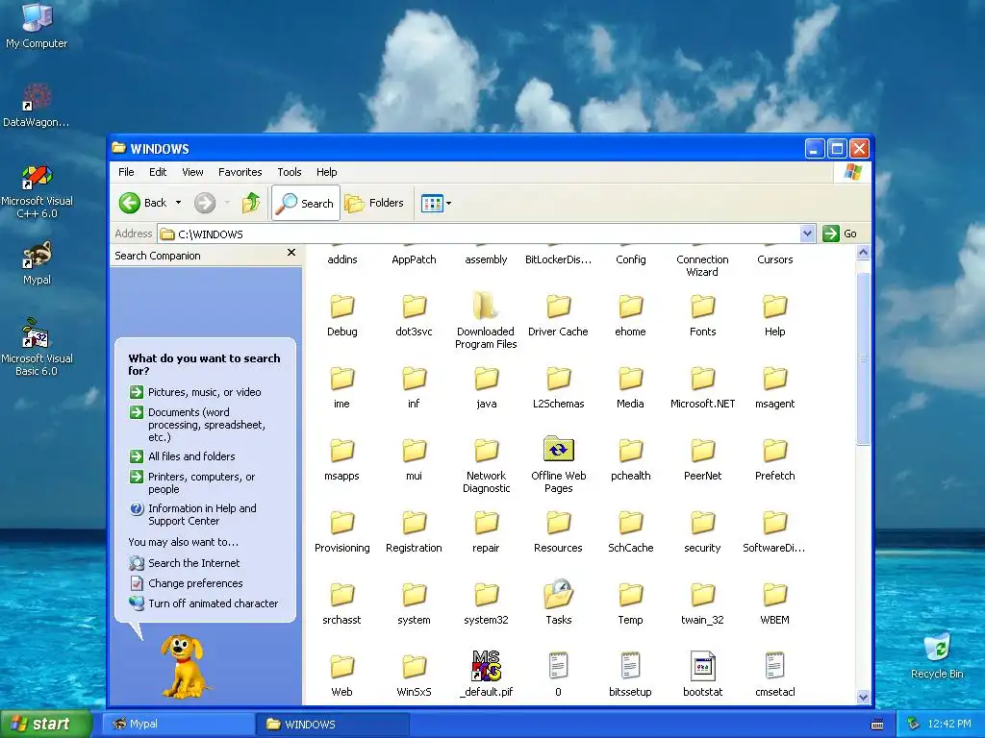Select the _default.pif shortcut file

[x=486, y=675]
